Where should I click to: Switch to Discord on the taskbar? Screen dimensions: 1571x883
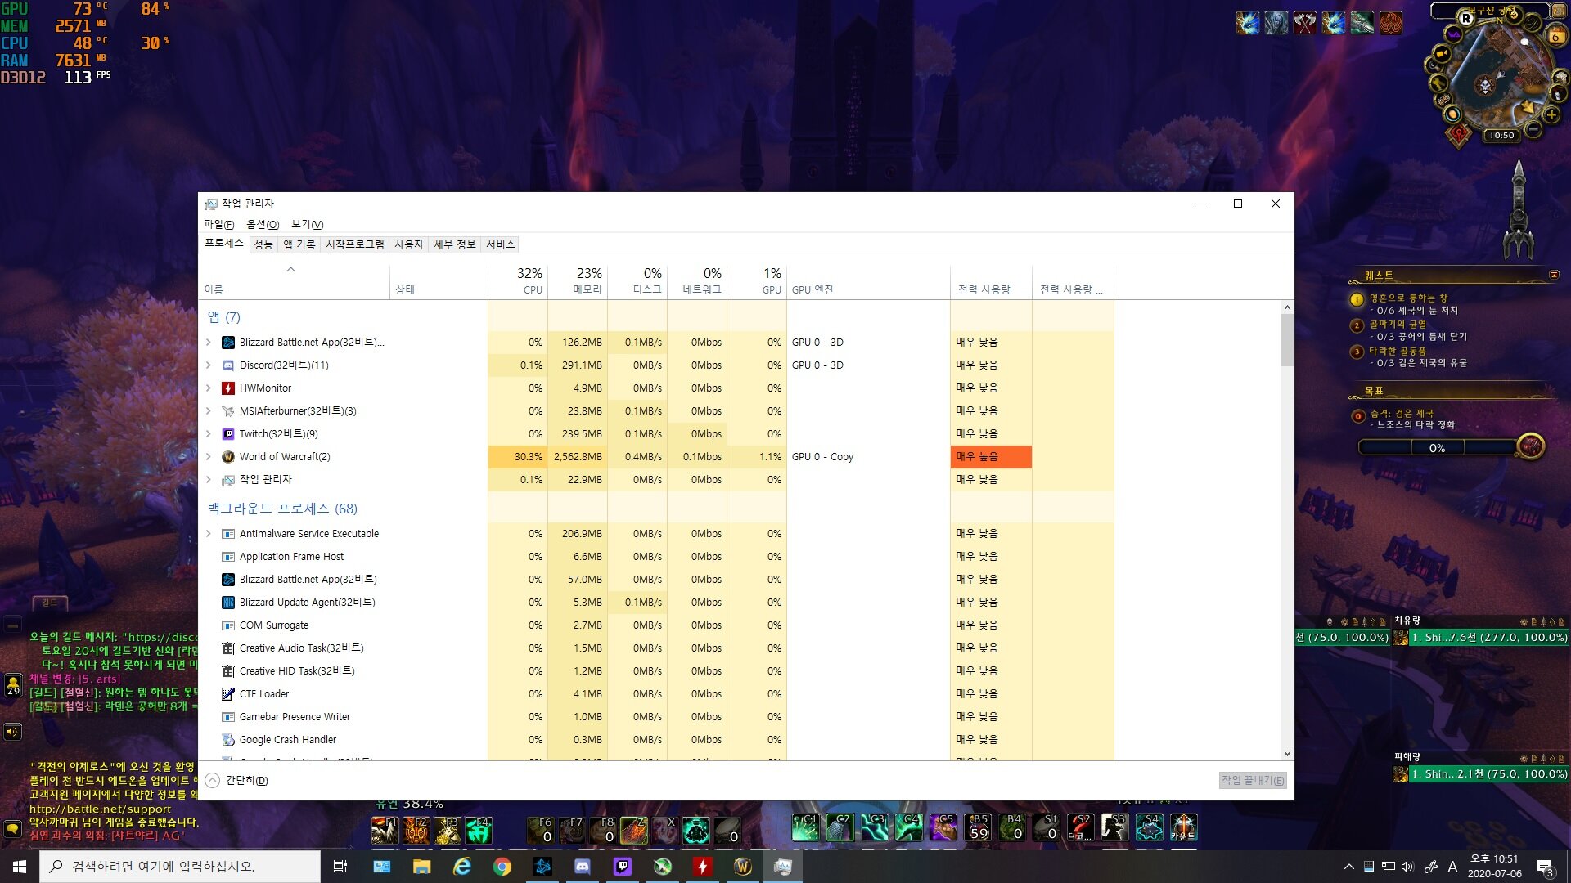tap(582, 867)
